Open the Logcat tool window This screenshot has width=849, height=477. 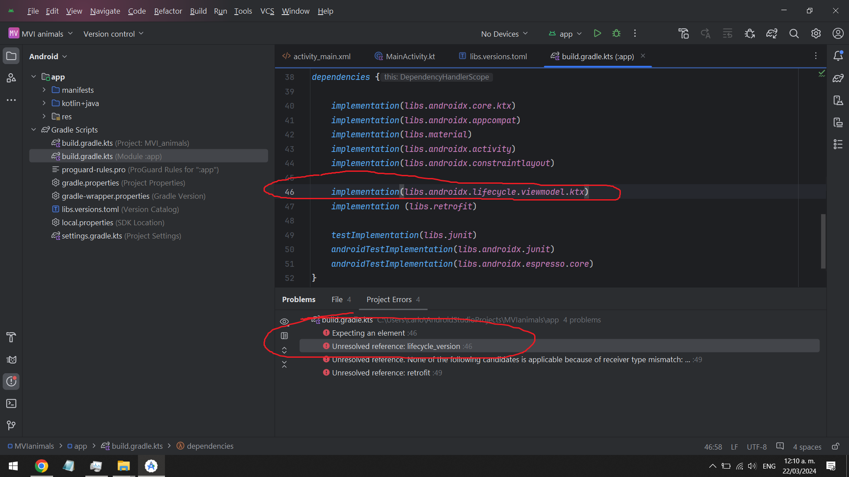11,360
